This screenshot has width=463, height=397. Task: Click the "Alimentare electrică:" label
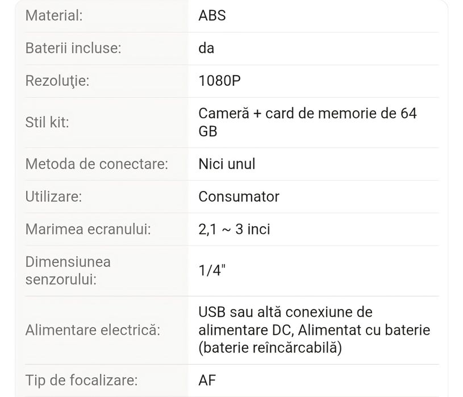(x=93, y=330)
